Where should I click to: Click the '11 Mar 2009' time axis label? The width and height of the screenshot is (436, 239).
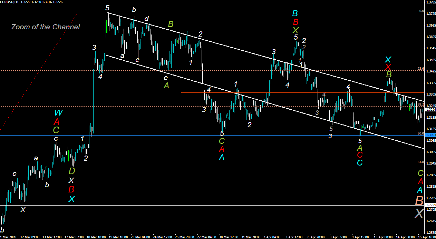(x=9, y=237)
